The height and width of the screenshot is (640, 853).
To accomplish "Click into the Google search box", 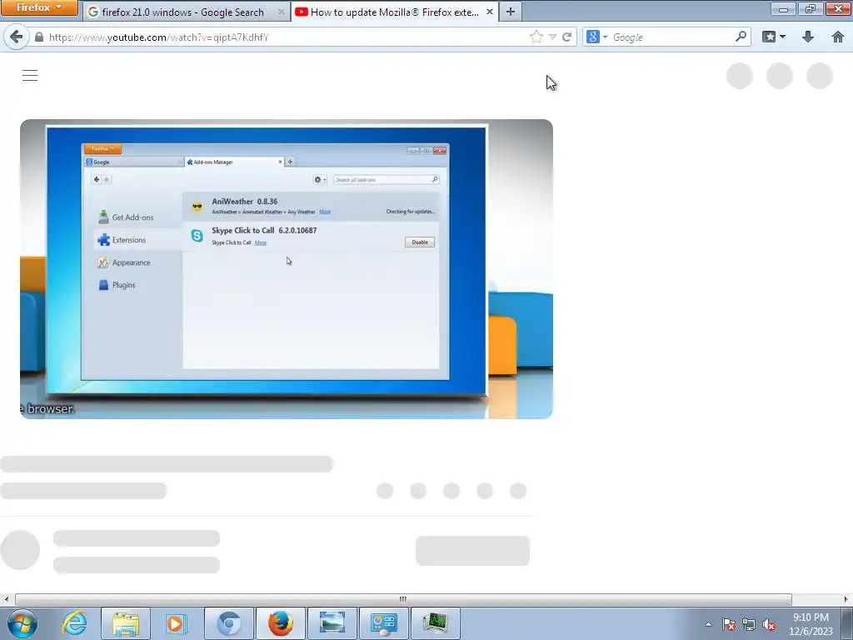I will (672, 37).
